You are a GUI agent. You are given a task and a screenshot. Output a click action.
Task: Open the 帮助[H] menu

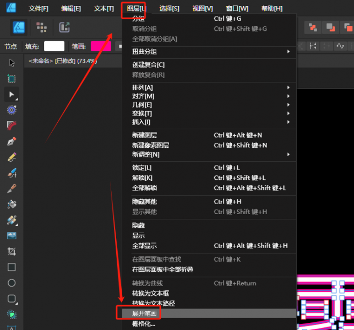tap(272, 9)
